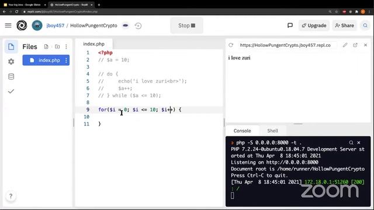
Task: Click the '// } while ($a <= 10);' line
Action: 130,96
